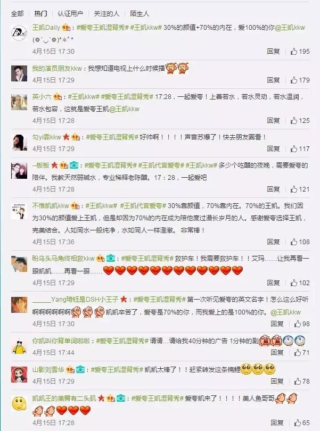320x431 pixels.
Task: Reply to 我的演员朋友kkw's comment
Action: (x=273, y=80)
